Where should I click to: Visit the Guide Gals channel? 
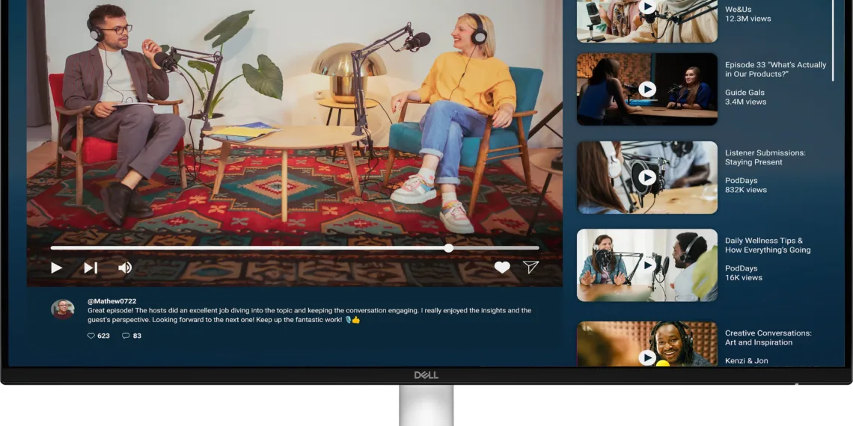pos(745,93)
